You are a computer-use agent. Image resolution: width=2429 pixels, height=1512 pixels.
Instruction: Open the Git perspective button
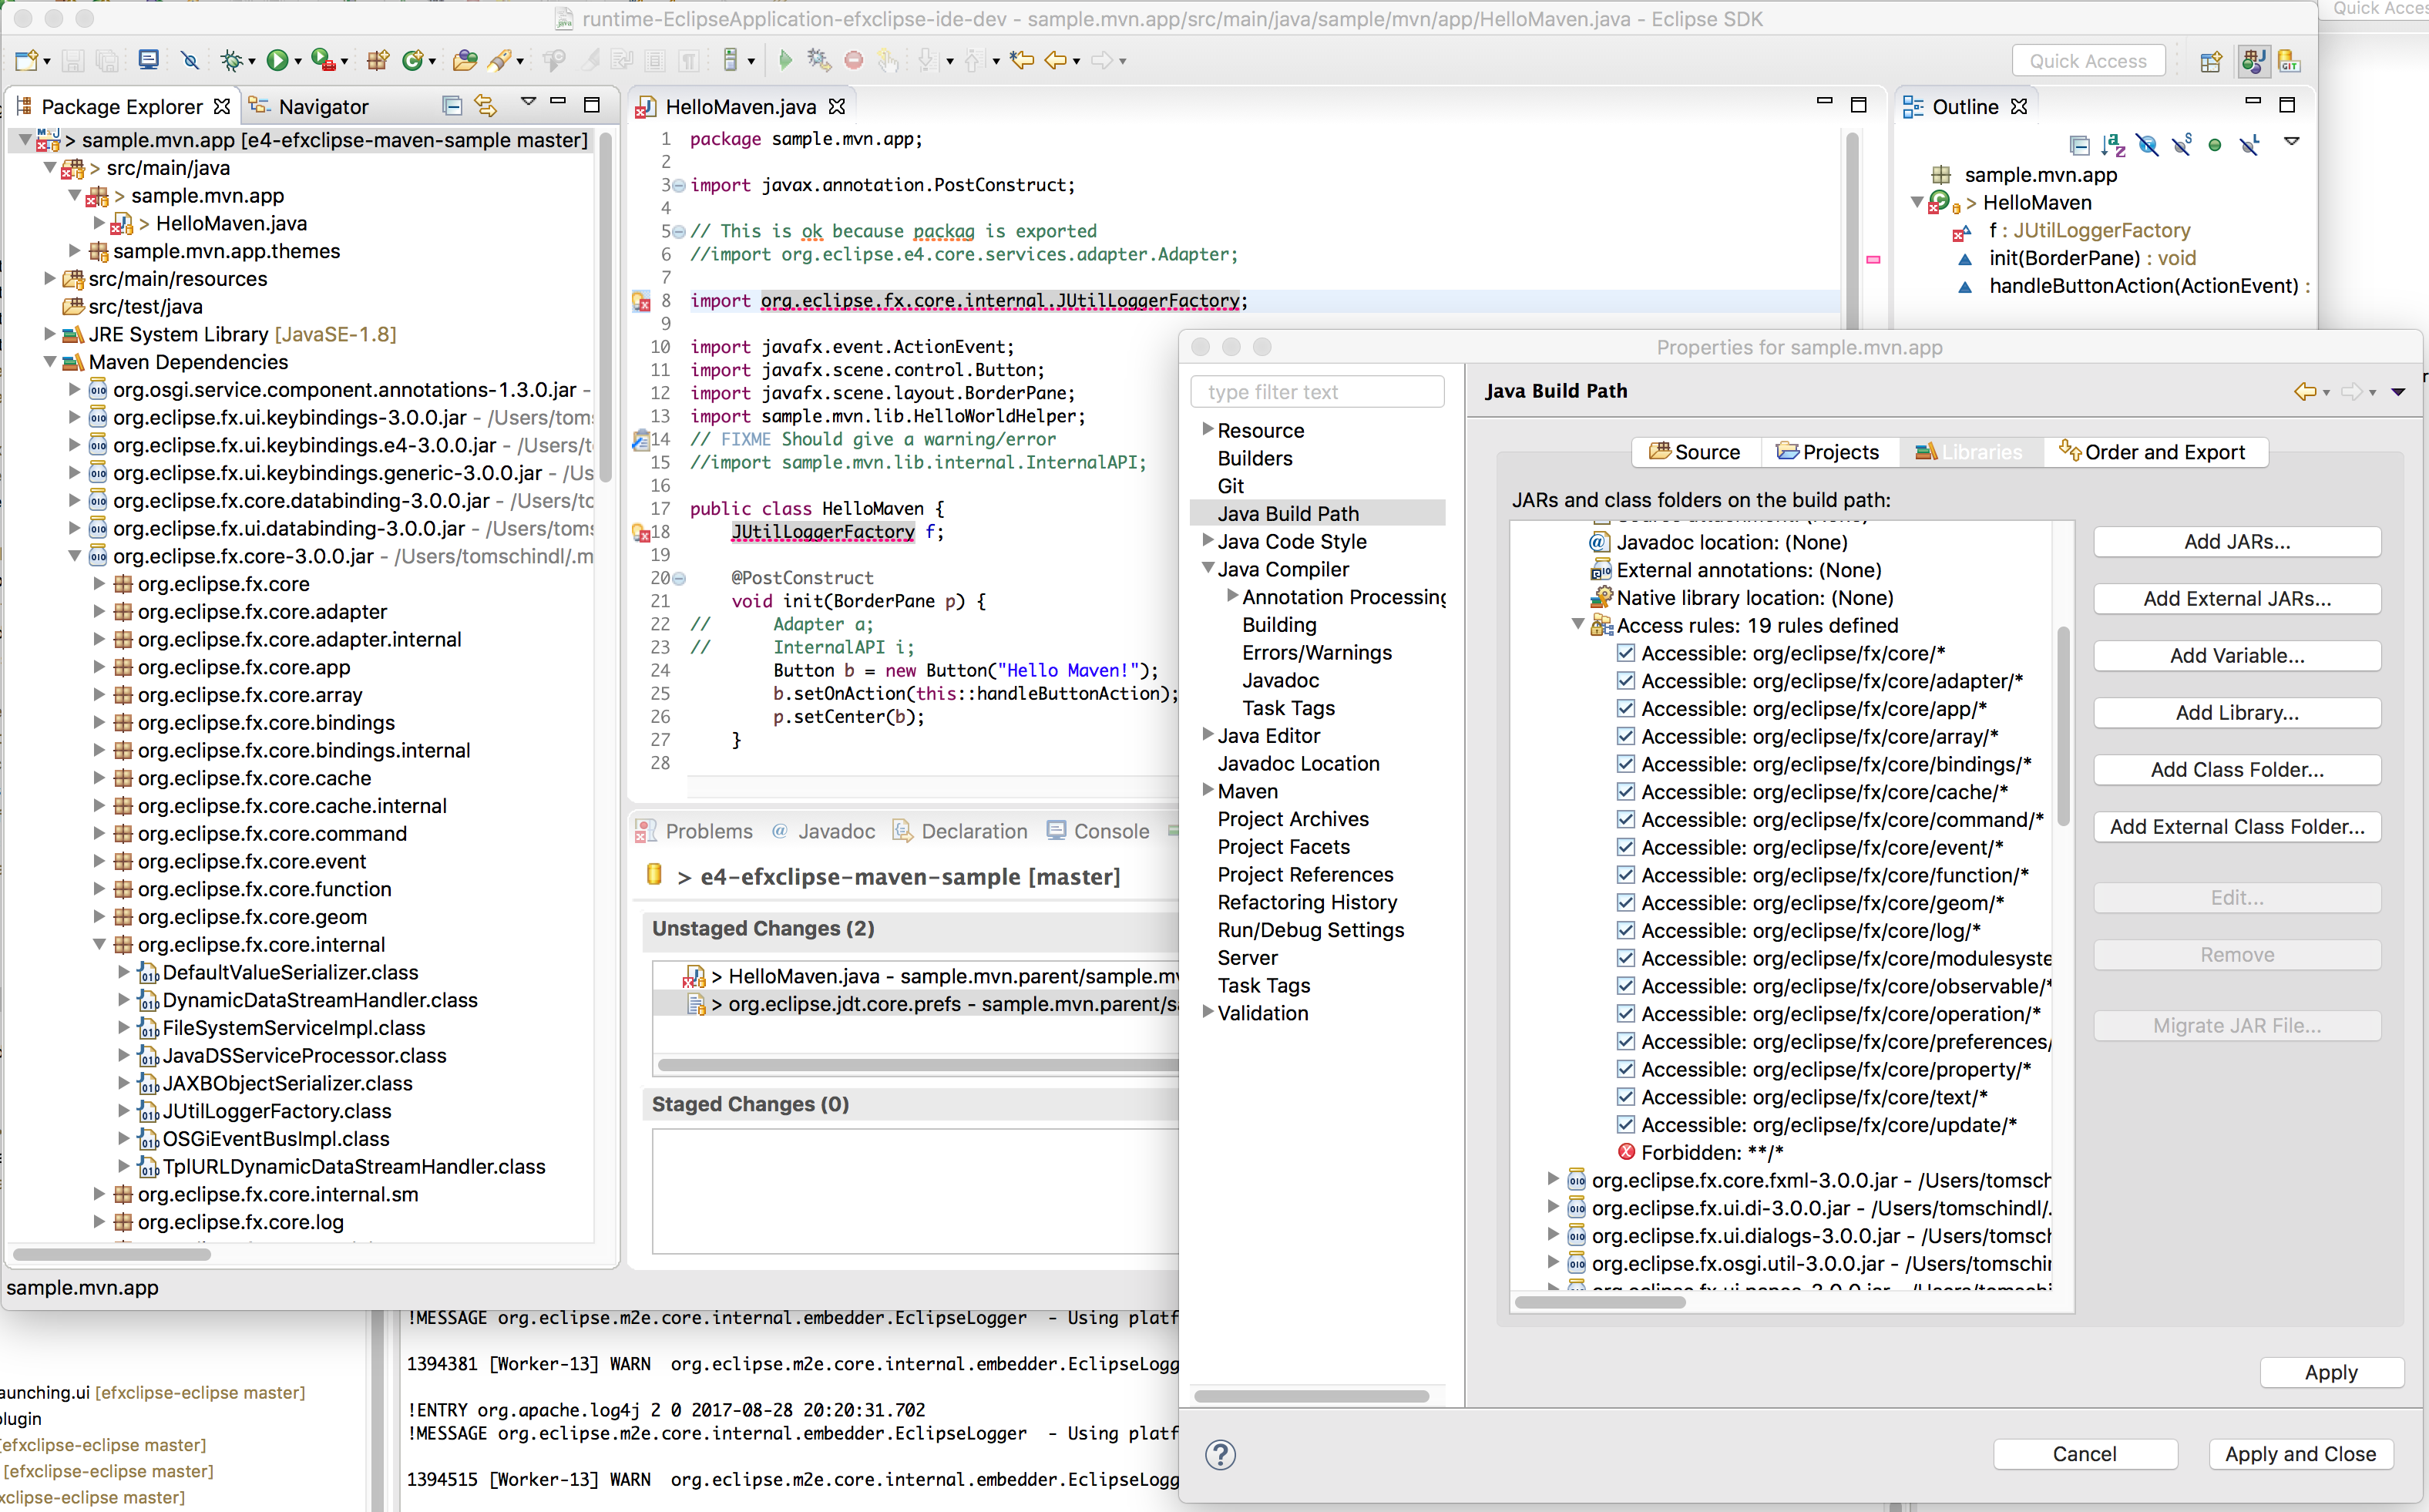pyautogui.click(x=2289, y=61)
